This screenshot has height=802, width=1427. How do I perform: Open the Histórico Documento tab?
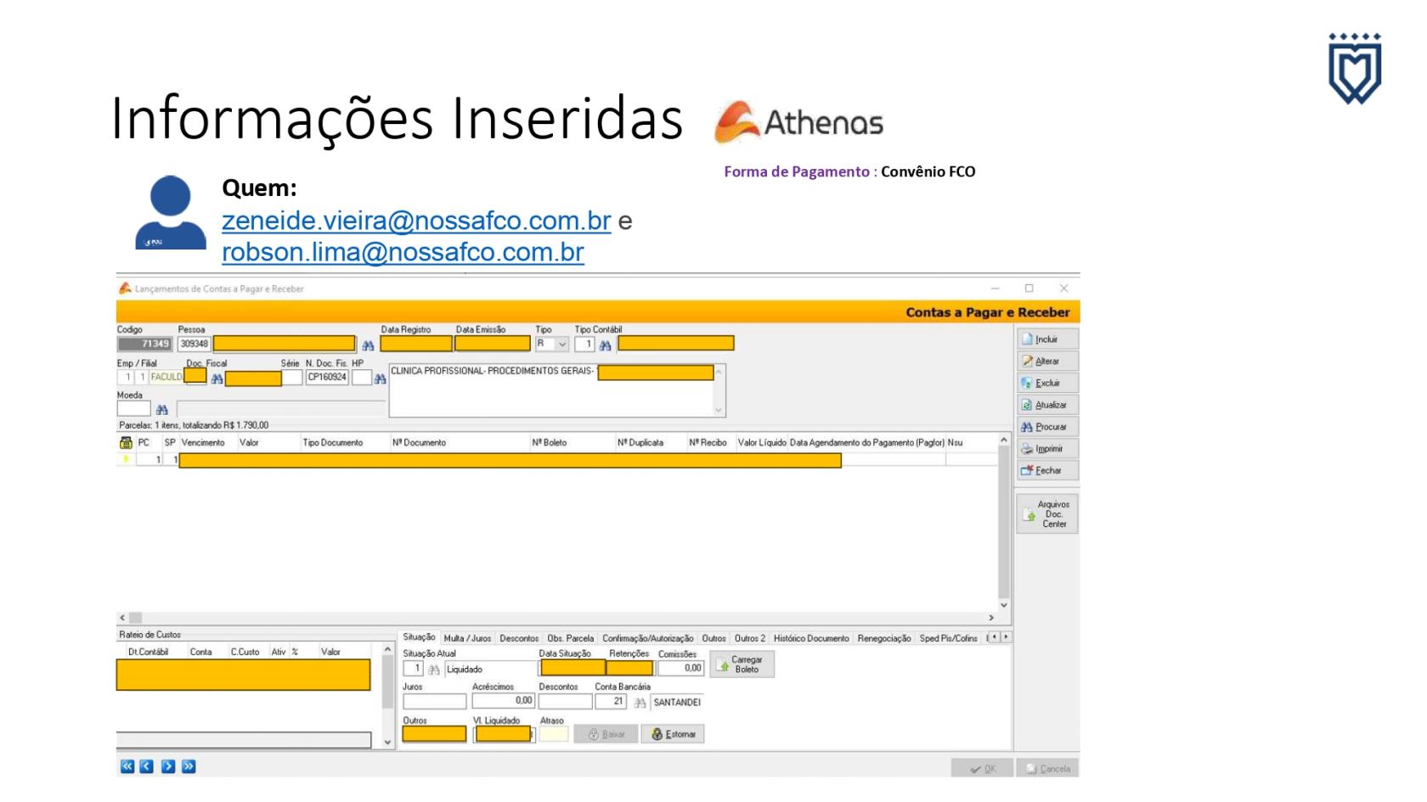(x=810, y=638)
